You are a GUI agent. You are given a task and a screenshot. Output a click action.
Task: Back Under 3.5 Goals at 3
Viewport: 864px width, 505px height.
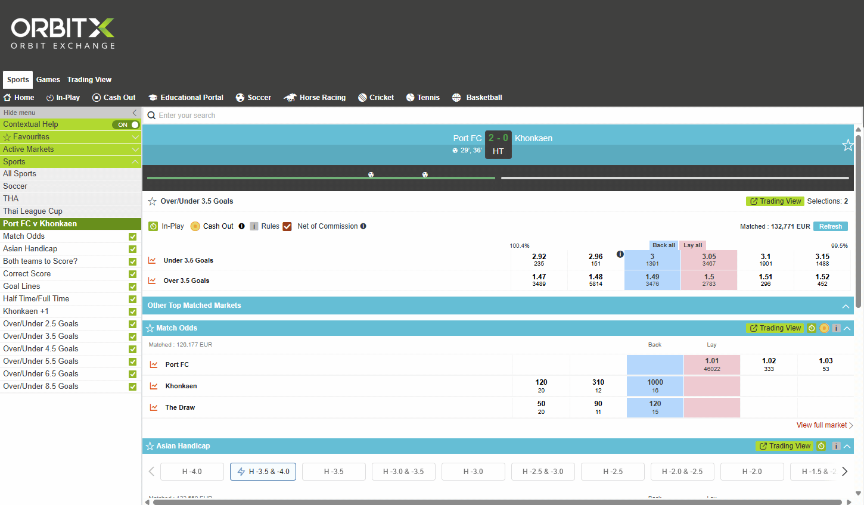click(652, 260)
